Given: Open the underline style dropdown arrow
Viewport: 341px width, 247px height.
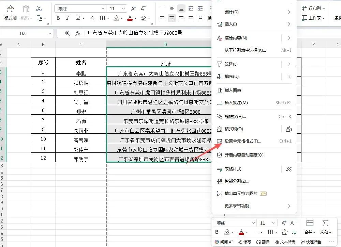Looking at the screenshot, I should coord(84,18).
